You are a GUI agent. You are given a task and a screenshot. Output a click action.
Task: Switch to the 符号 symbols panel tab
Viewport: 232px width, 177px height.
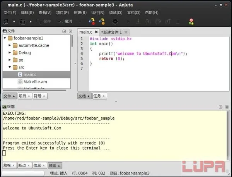40,96
